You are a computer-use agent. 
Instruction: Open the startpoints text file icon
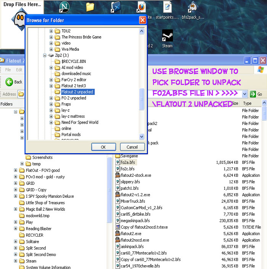click(167, 7)
